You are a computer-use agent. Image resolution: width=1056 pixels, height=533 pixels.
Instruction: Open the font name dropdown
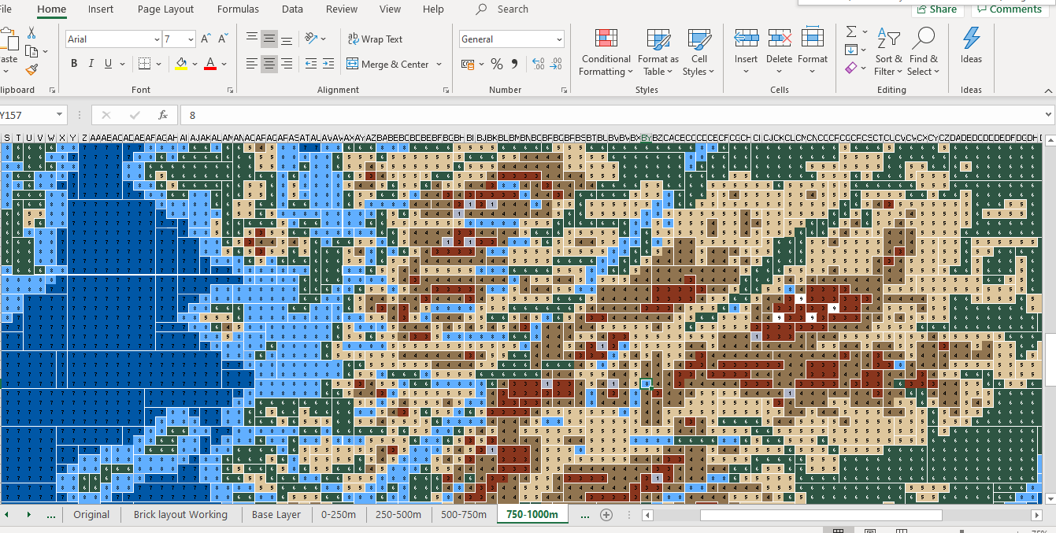coord(157,39)
